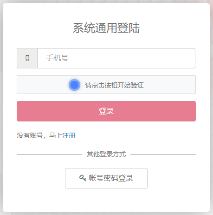Click the gray addon box holding phone icon

click(27, 58)
